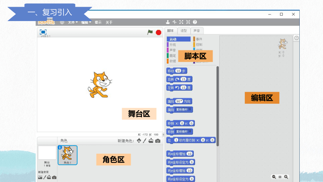
Task: Click degrees value in 左转 15 度 block
Action: [184, 88]
